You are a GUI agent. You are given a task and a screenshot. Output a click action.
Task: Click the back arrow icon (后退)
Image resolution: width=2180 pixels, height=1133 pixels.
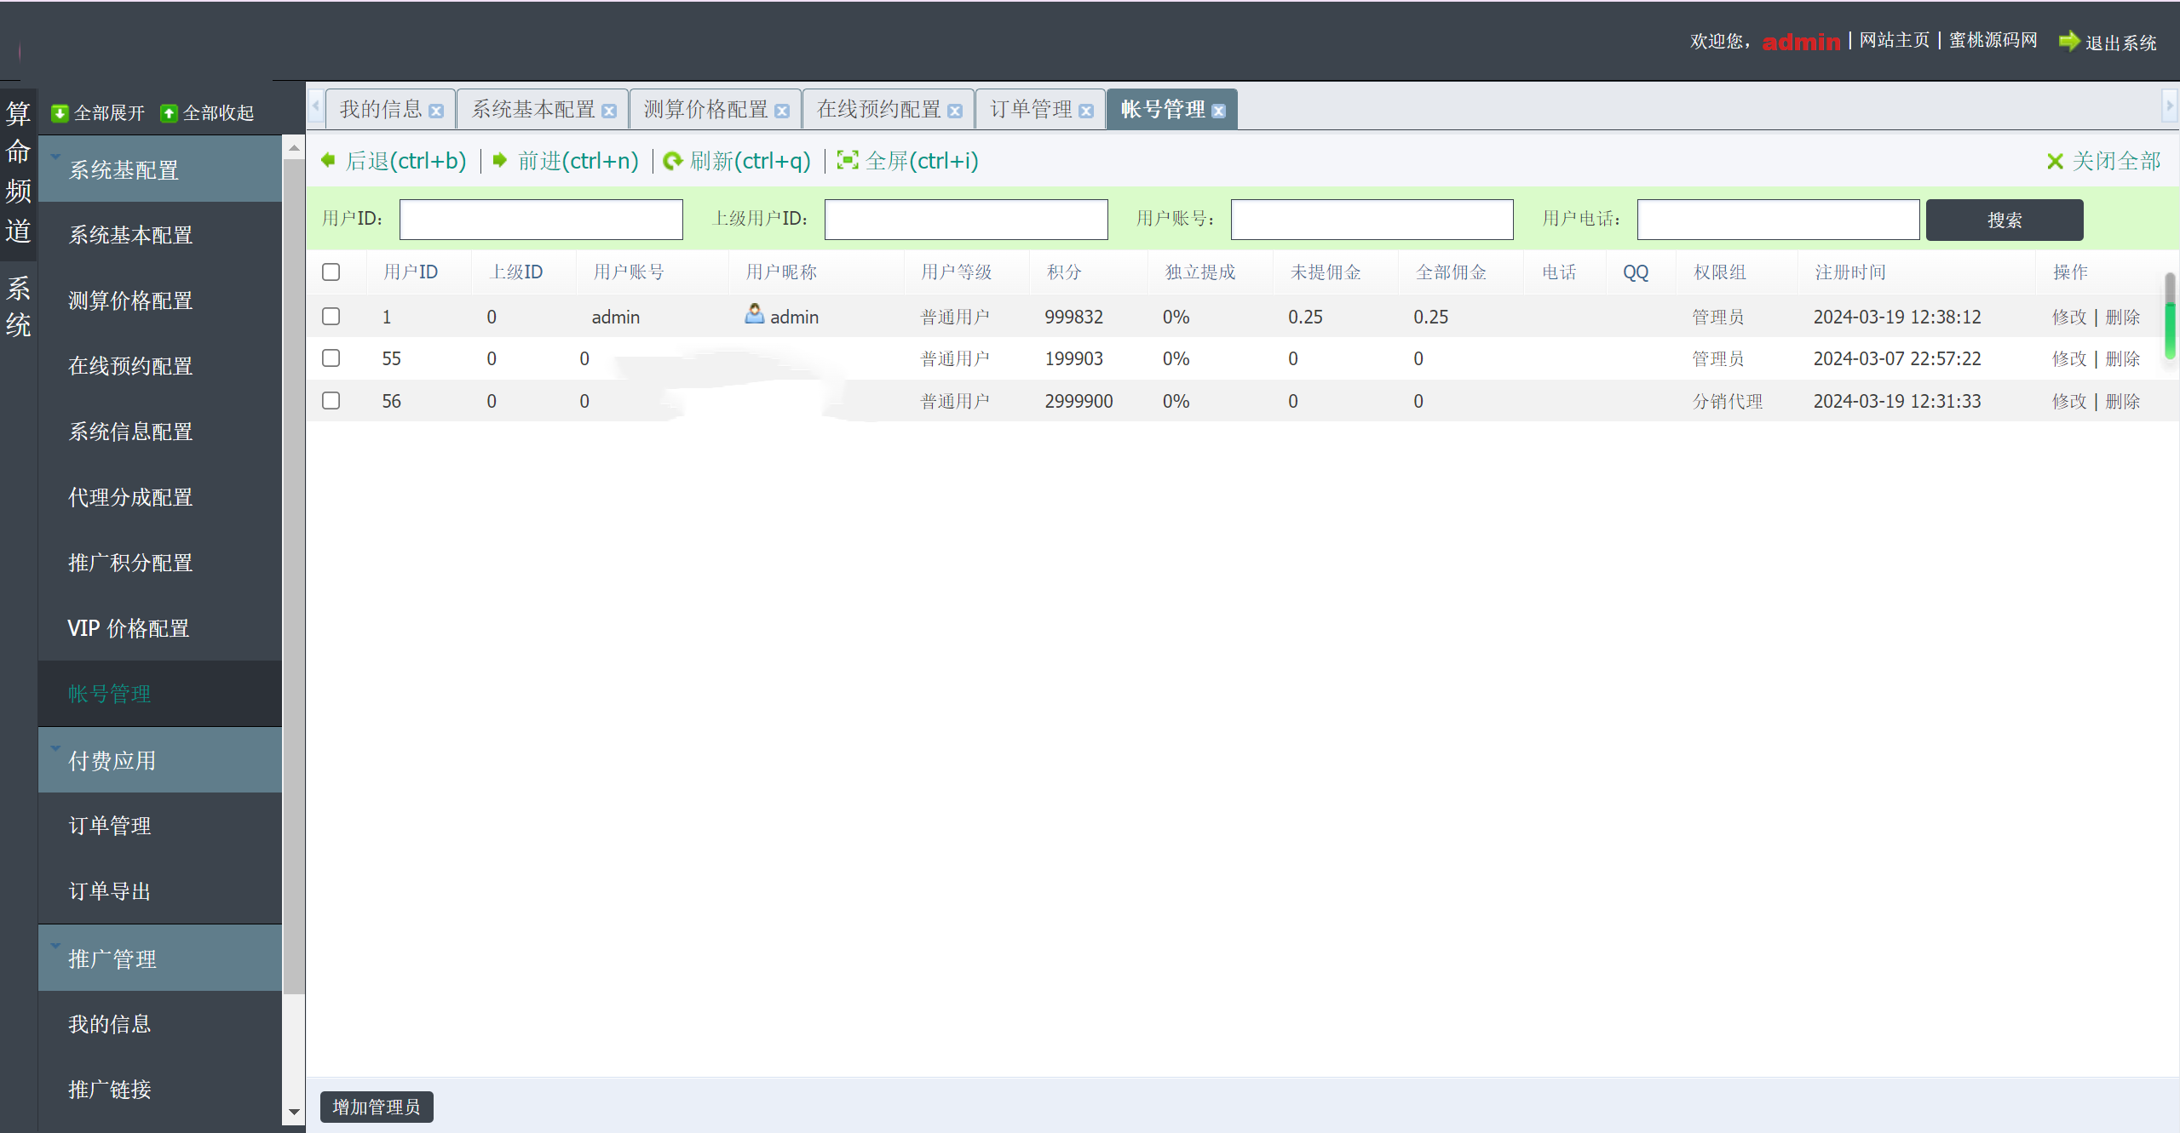[328, 160]
